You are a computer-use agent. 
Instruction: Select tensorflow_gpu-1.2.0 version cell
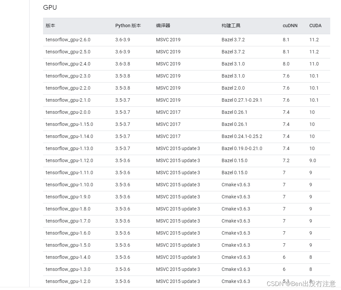click(68, 282)
